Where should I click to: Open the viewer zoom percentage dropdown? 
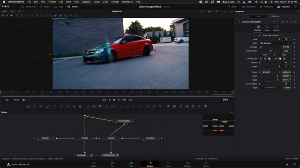click(5, 11)
